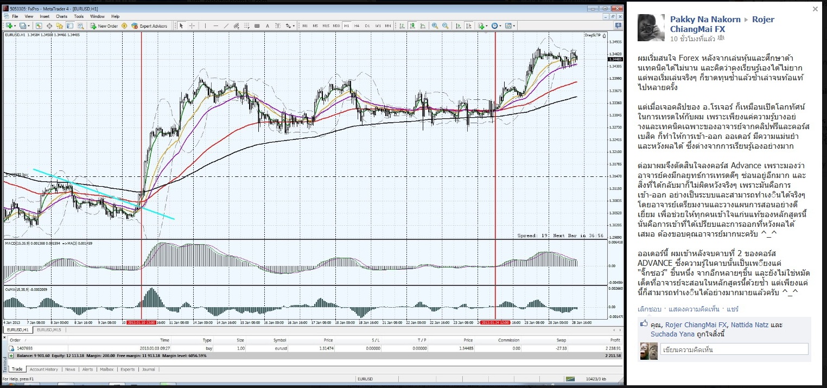This screenshot has height=388, width=827.
Task: Select the H1 timeframe button
Action: point(347,26)
